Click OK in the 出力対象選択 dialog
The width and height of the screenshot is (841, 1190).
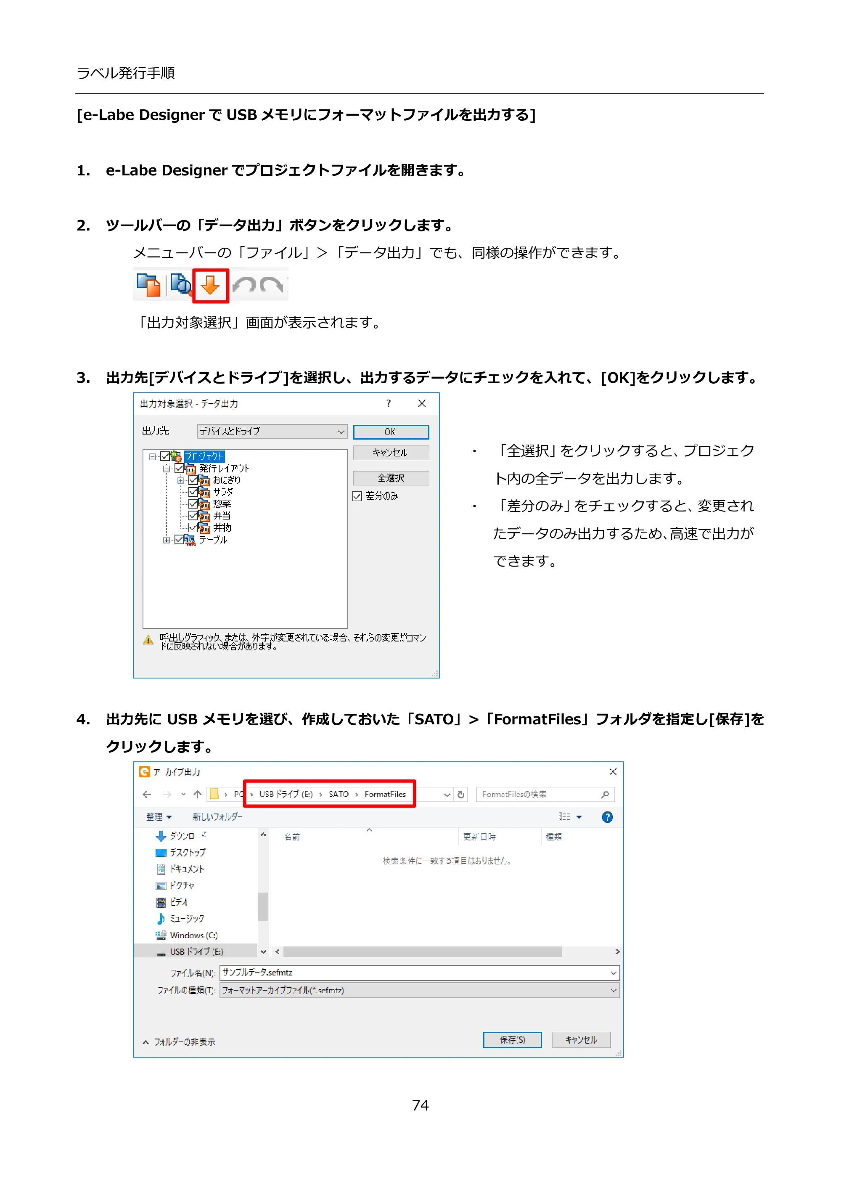click(x=391, y=432)
